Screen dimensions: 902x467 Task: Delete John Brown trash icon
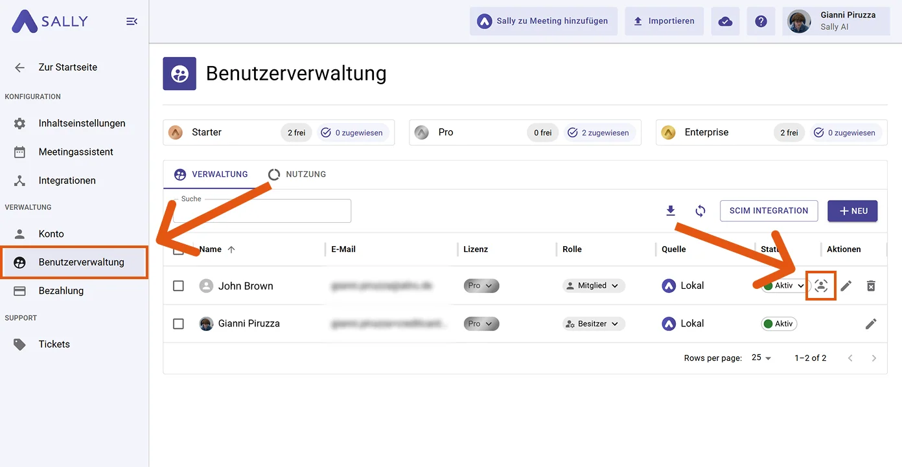click(871, 286)
